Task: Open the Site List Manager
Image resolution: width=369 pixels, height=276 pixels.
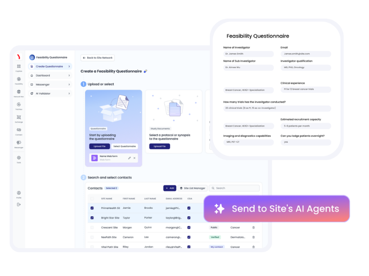Action: pos(192,188)
